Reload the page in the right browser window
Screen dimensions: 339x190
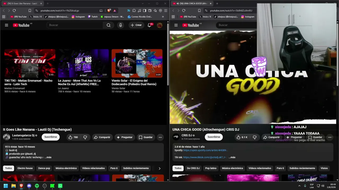pyautogui.click(x=184, y=11)
